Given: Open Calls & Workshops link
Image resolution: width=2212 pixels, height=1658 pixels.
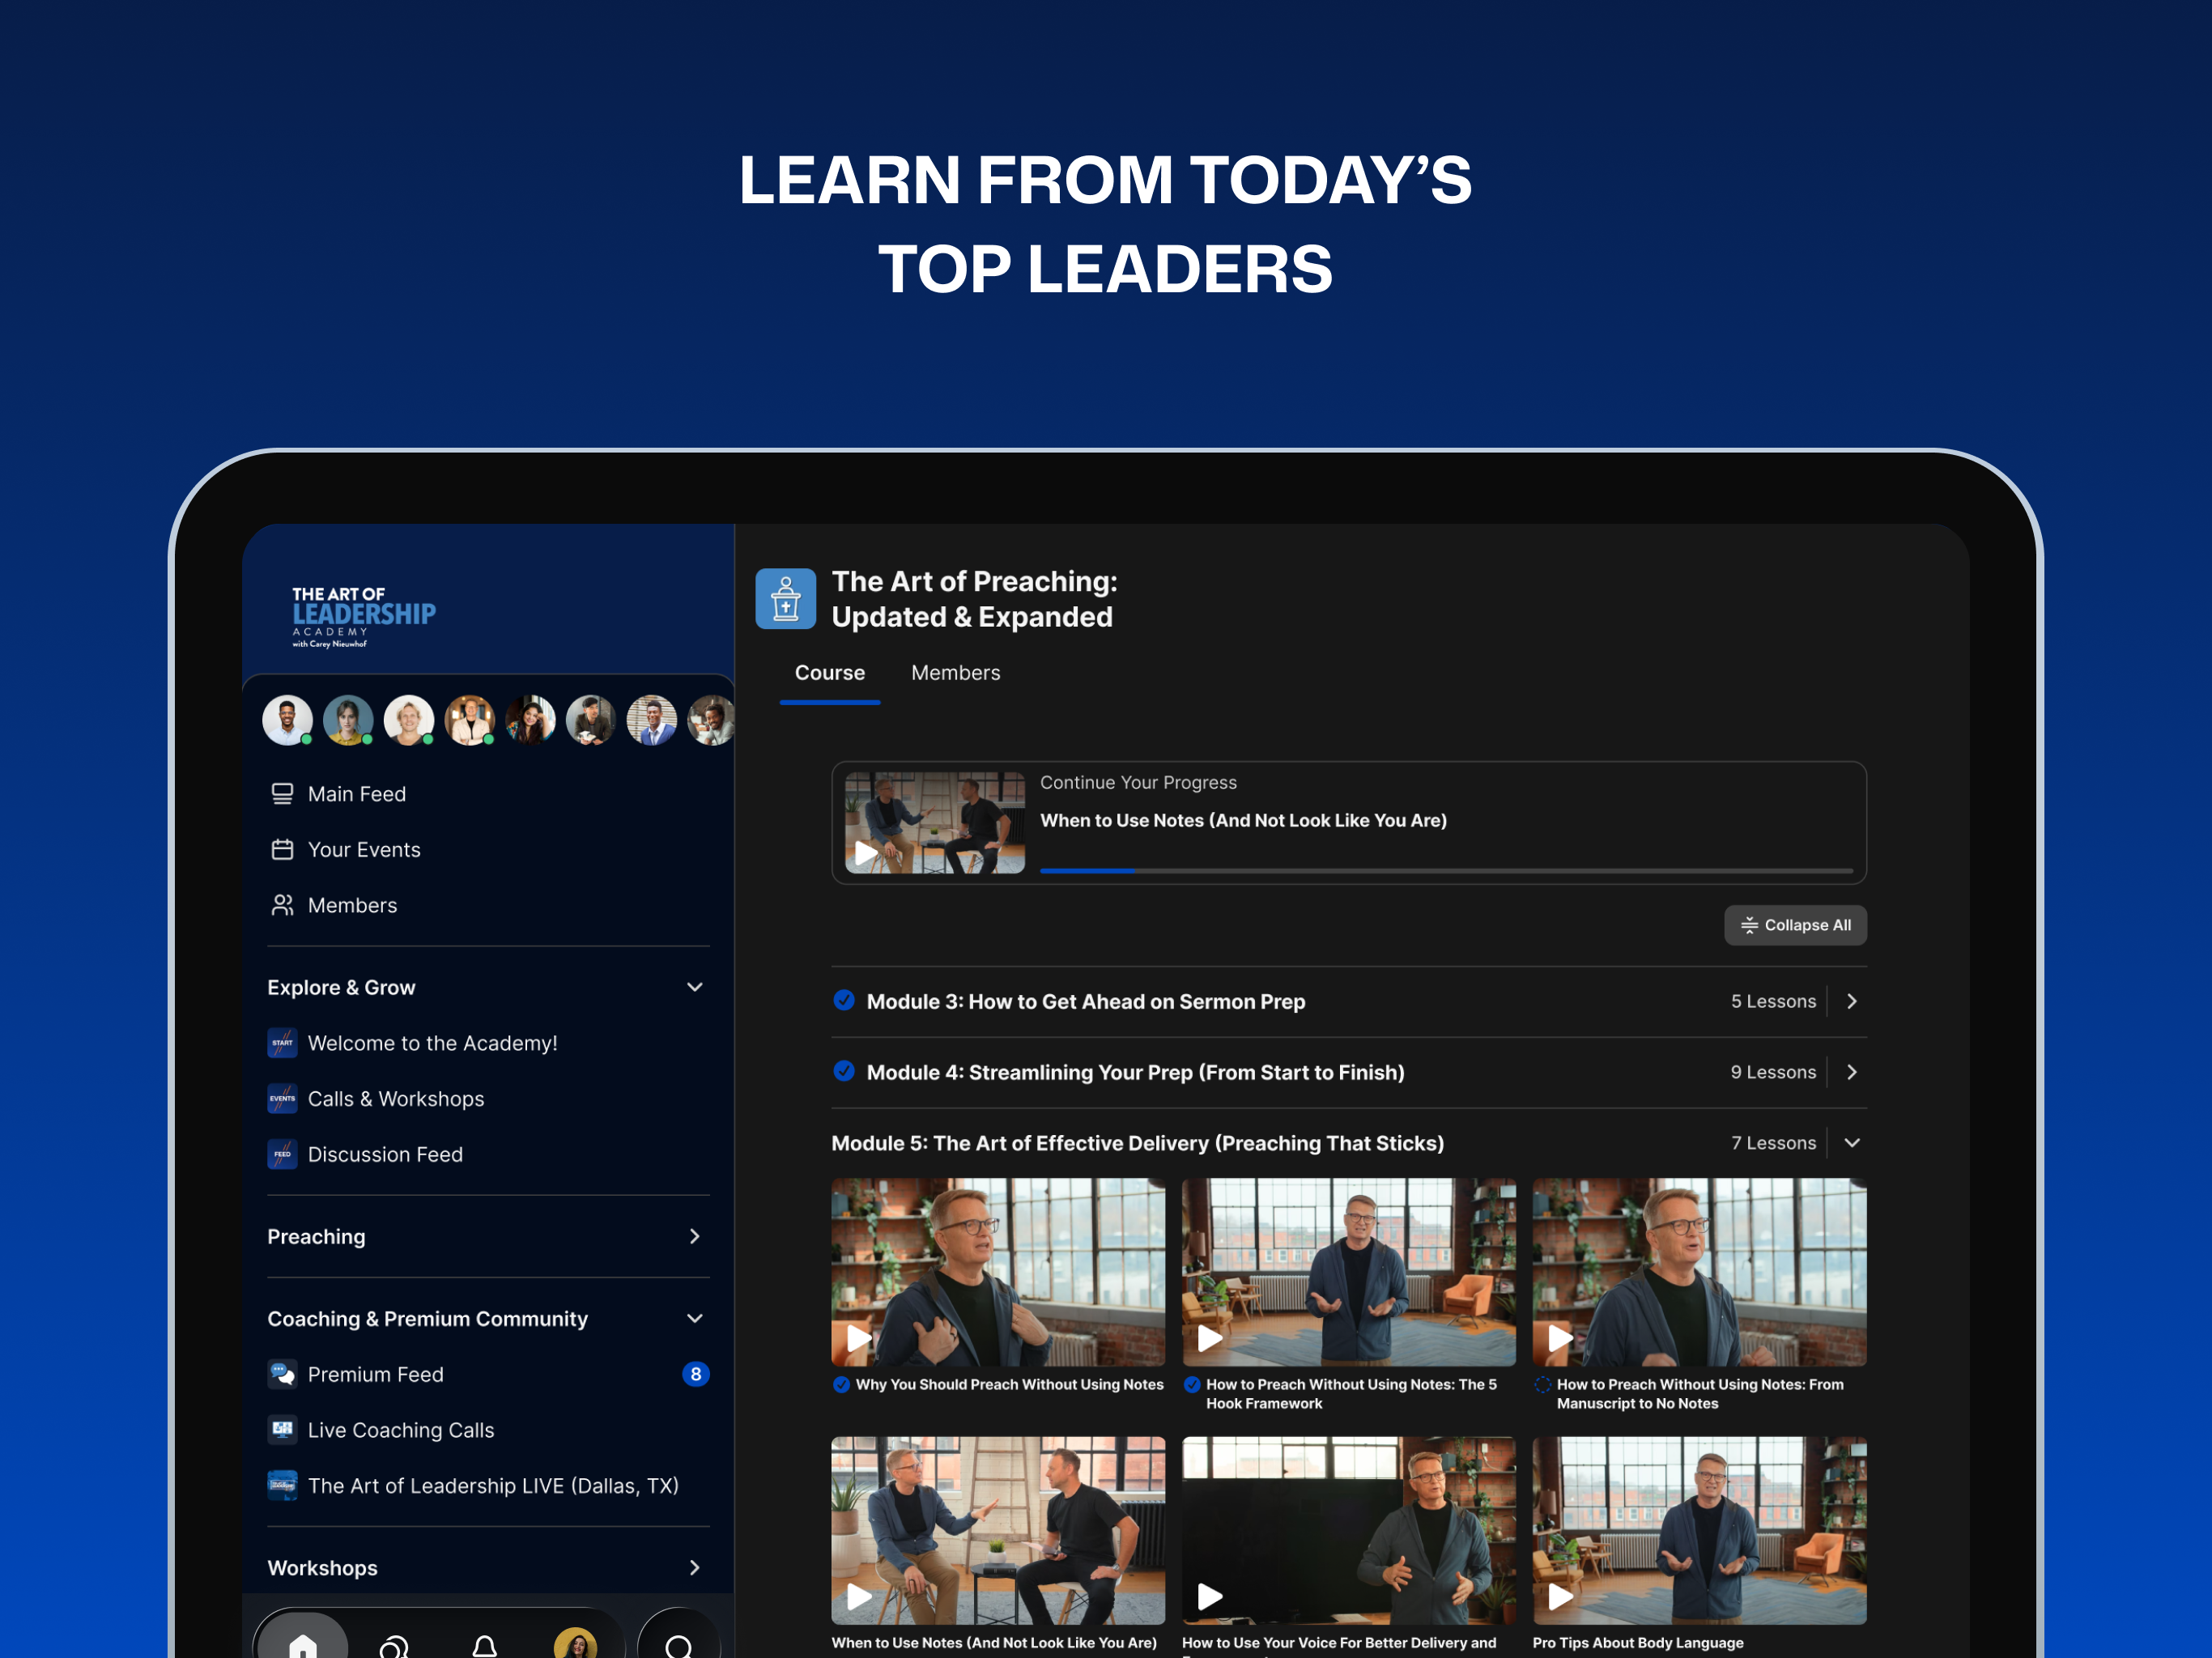Looking at the screenshot, I should [396, 1099].
